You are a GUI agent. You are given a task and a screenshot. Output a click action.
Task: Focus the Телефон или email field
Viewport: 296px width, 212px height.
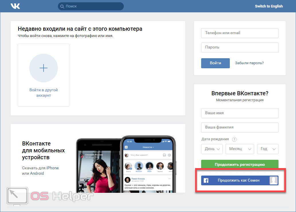(240, 33)
